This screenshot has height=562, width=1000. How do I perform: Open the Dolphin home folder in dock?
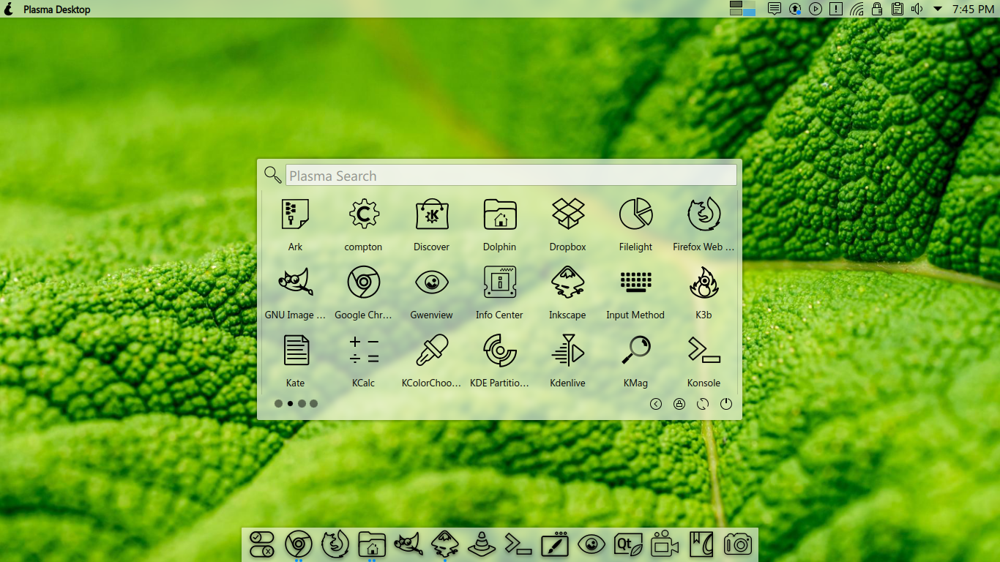click(372, 544)
